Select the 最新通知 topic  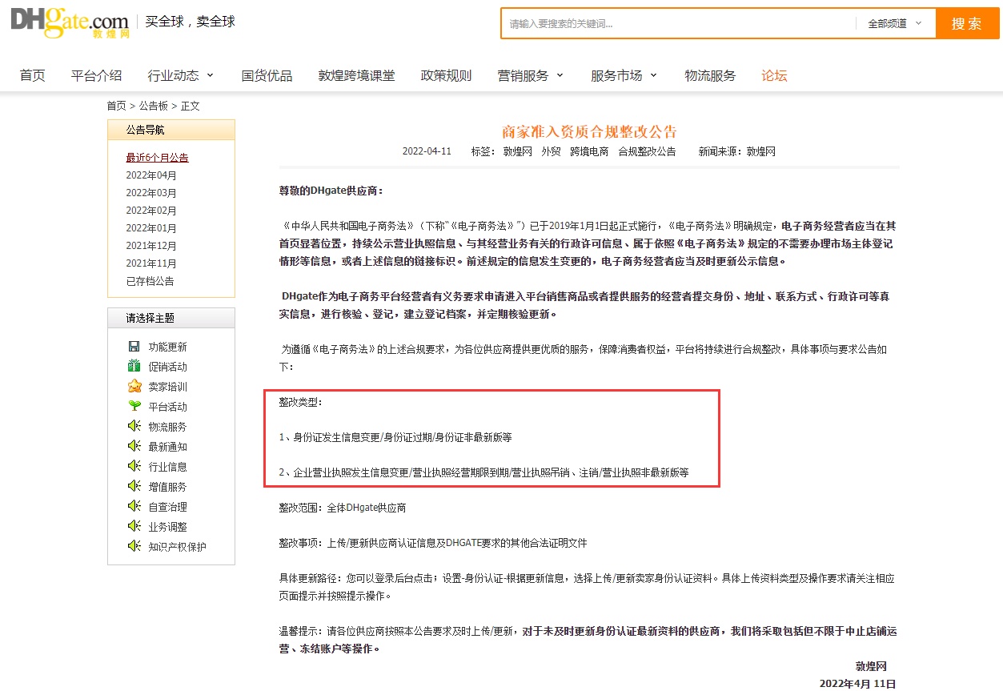tap(168, 447)
